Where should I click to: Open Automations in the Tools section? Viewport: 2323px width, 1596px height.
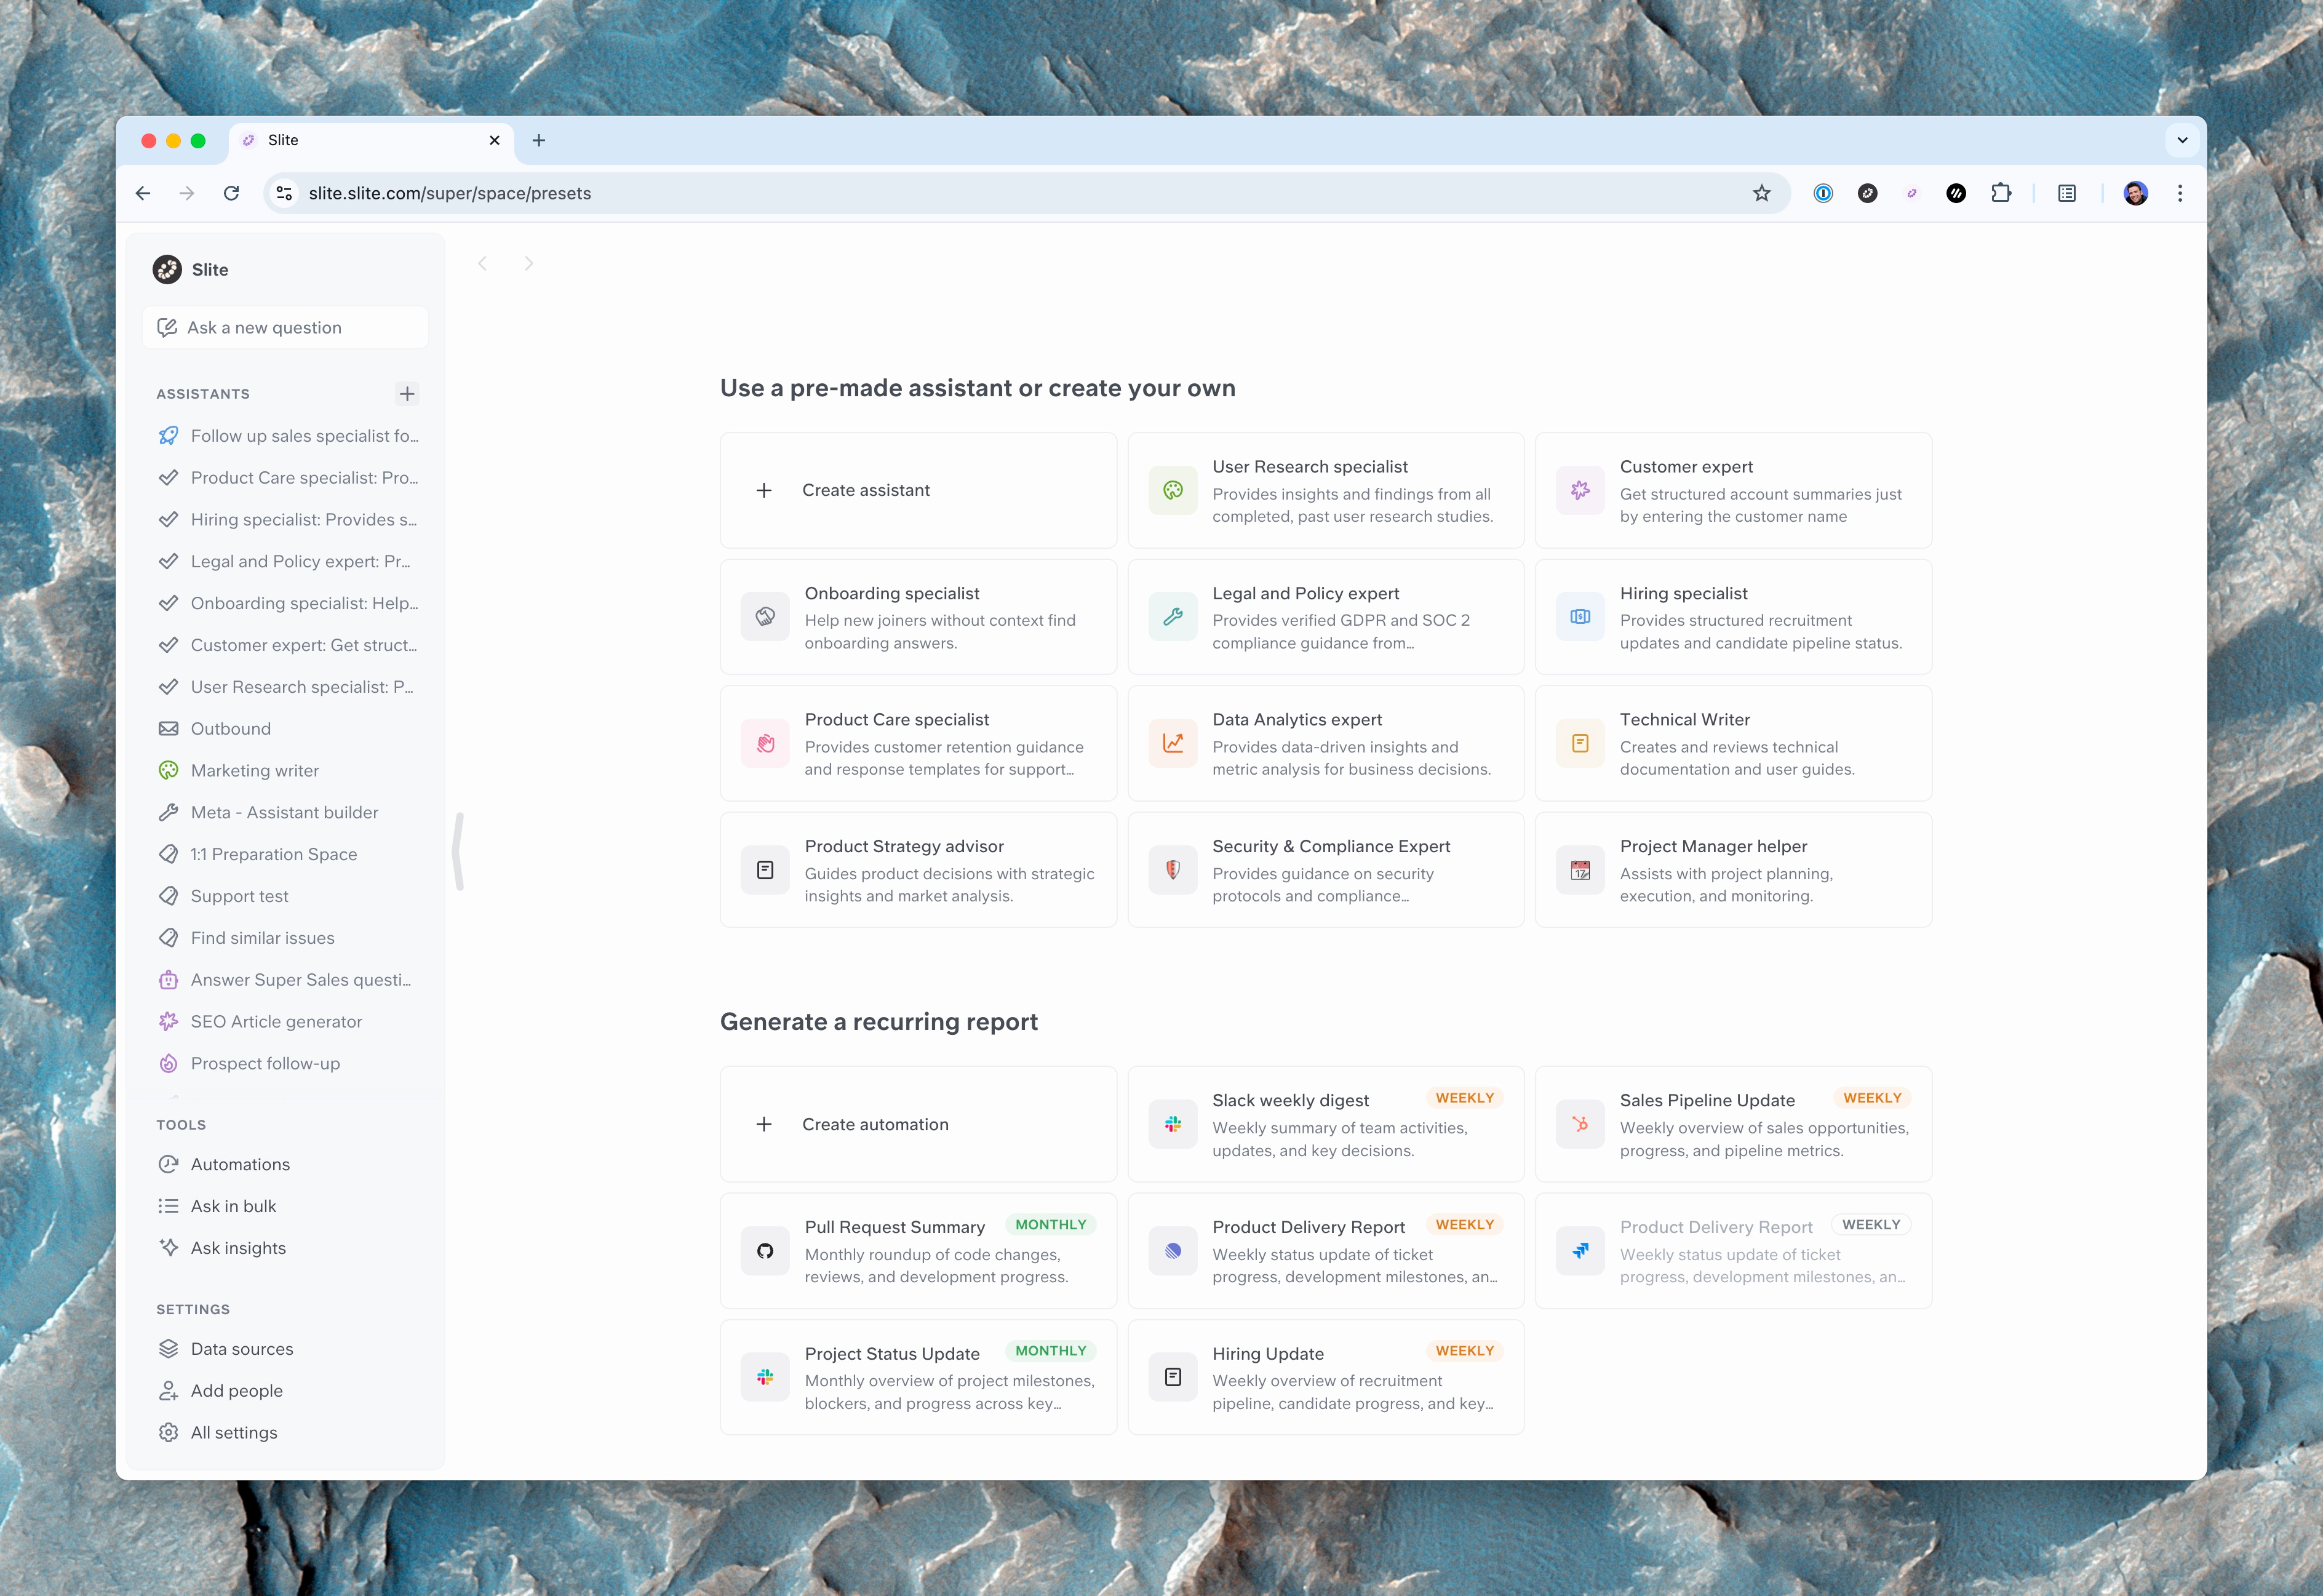(x=240, y=1164)
